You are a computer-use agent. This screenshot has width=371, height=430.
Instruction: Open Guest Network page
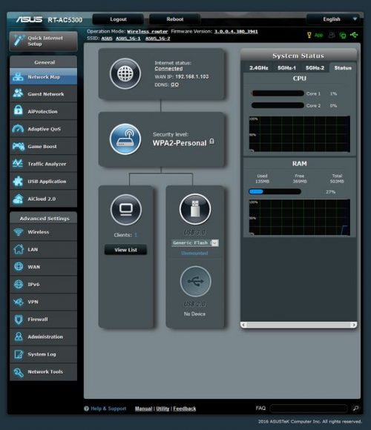pyautogui.click(x=43, y=94)
